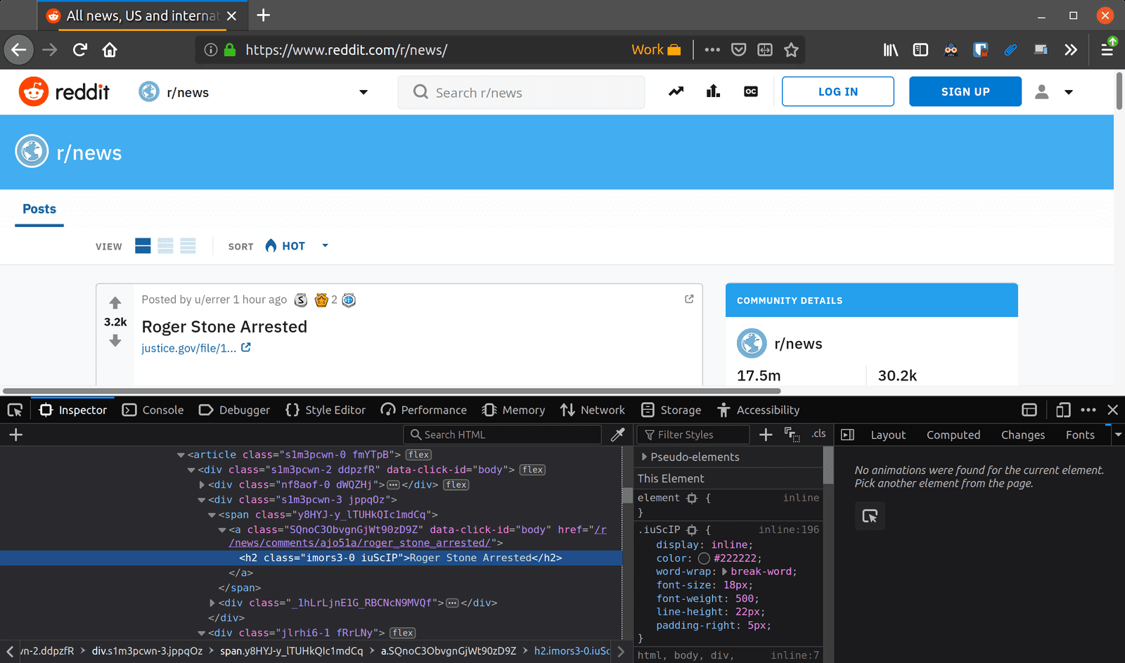Click the #222222 color swatch in Rules
The image size is (1125, 663).
point(704,558)
